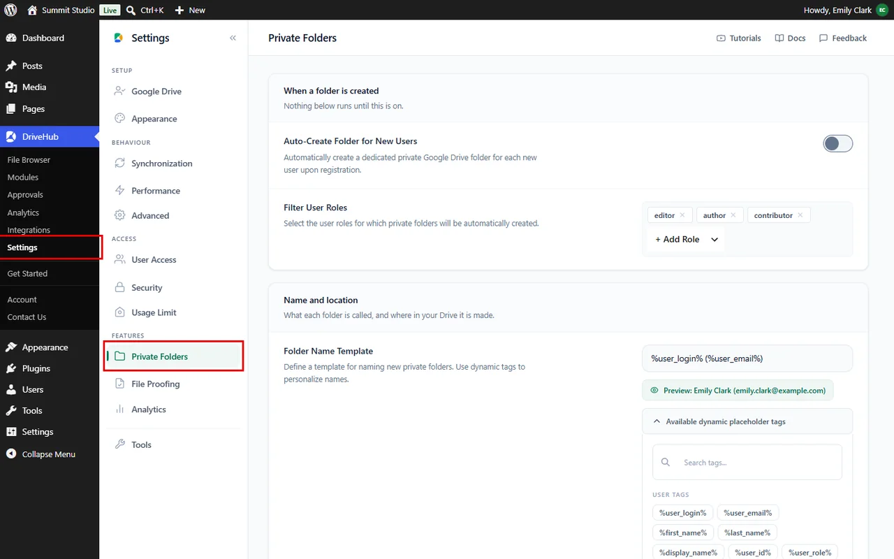
Task: Insert the %display_name% tag
Action: (x=689, y=552)
